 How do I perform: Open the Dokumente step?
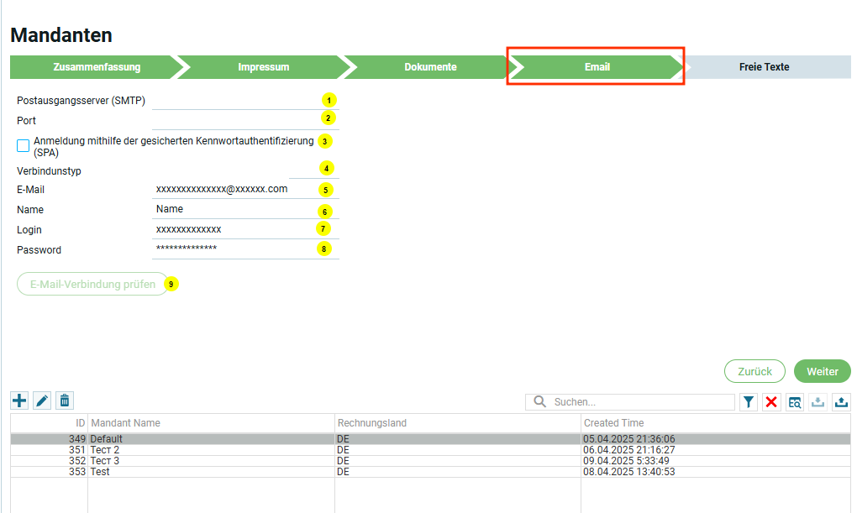point(430,67)
